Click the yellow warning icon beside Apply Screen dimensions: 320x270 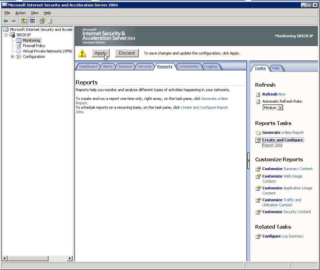[x=82, y=53]
